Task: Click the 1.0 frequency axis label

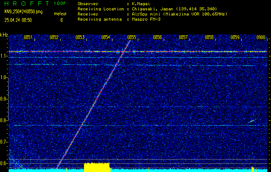Action: click(x=3, y=78)
